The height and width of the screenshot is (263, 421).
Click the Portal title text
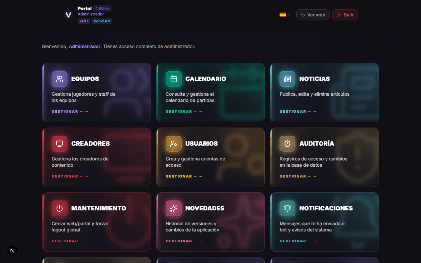[x=85, y=9]
